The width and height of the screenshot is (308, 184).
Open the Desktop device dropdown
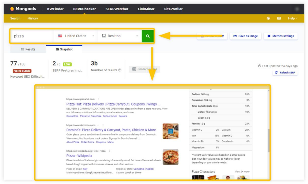(x=120, y=36)
